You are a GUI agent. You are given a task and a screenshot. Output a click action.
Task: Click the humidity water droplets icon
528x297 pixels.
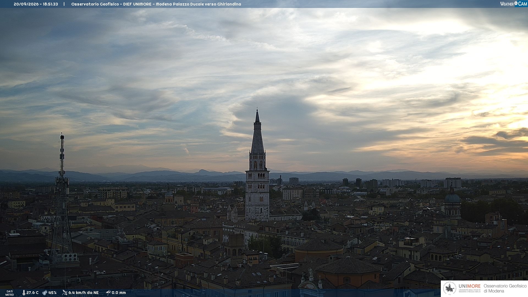[45, 293]
